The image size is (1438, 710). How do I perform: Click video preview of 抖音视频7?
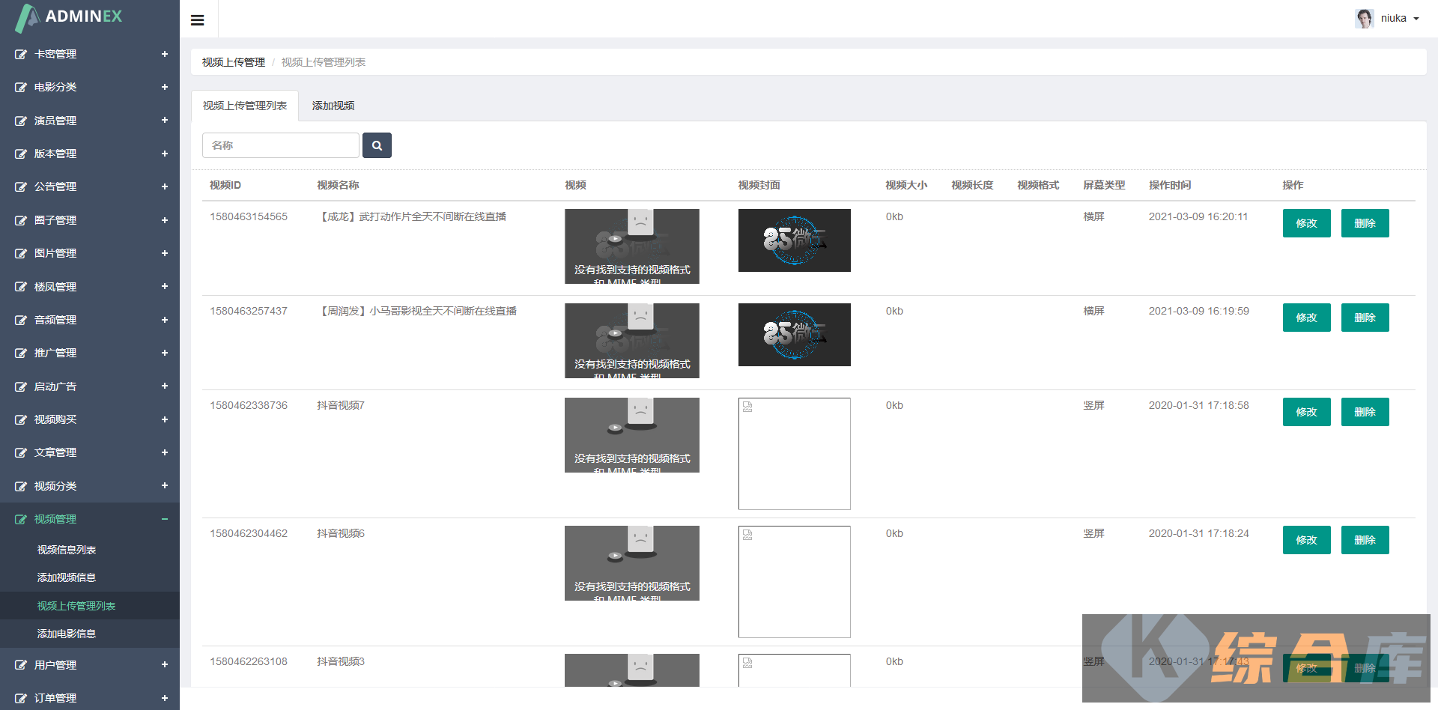point(632,435)
